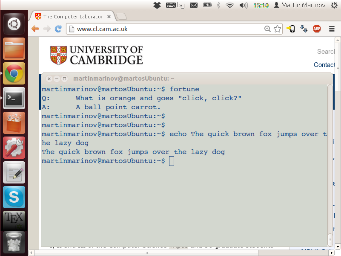341x256 pixels.
Task: Launch Skype from the dock
Action: click(14, 197)
